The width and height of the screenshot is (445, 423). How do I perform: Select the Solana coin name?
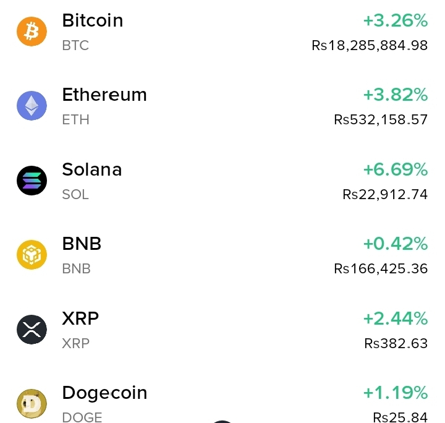(92, 169)
